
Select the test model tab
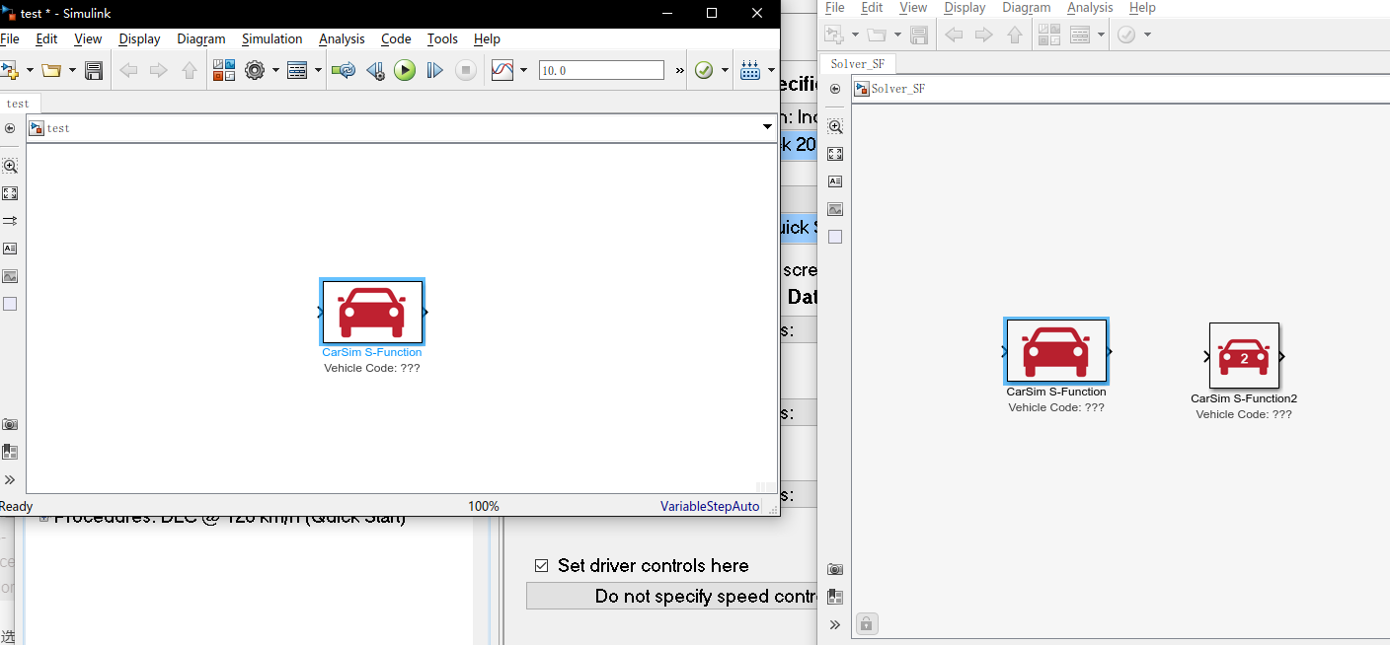click(19, 104)
